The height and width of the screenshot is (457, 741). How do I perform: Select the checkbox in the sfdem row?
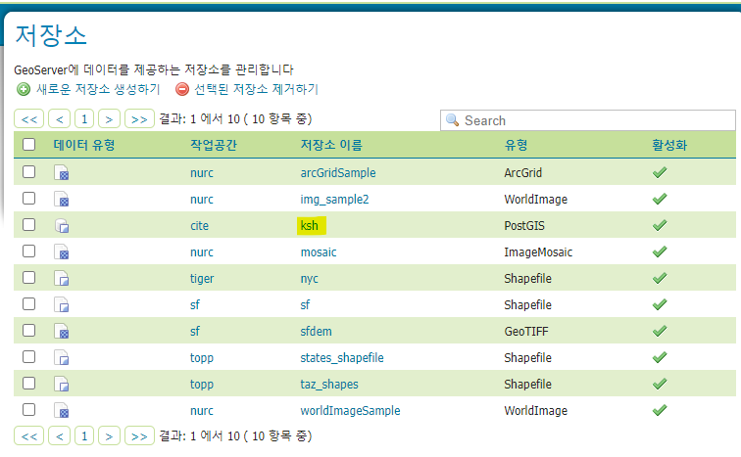[x=28, y=330]
